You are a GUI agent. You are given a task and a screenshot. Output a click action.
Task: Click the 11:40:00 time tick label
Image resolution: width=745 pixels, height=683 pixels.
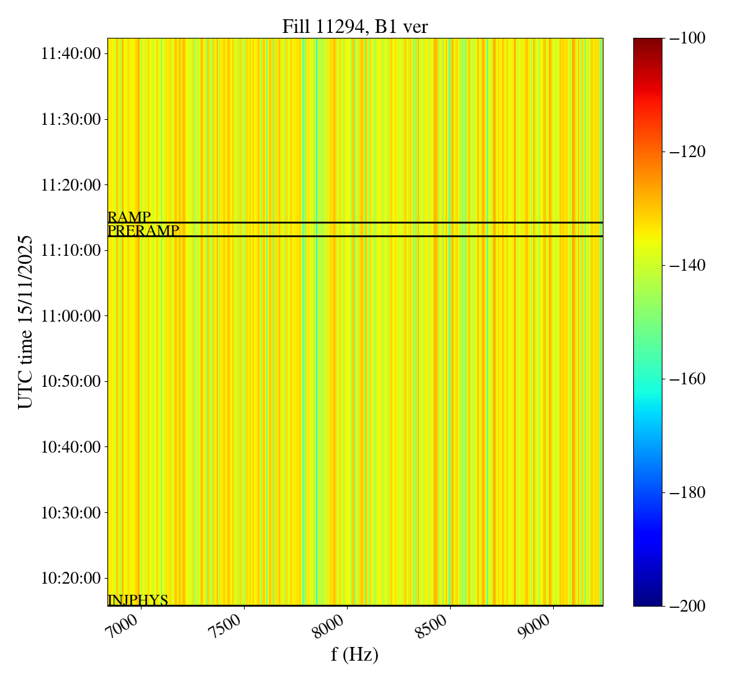click(71, 53)
